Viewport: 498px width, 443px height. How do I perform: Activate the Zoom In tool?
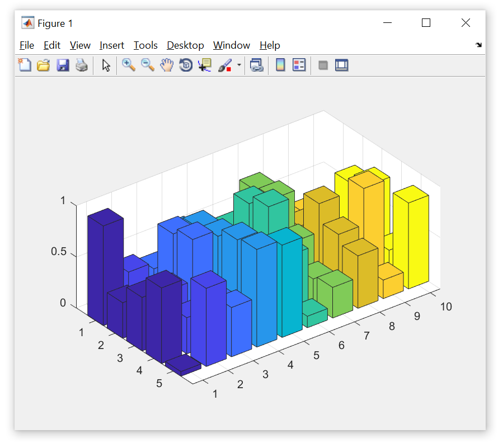(x=129, y=65)
